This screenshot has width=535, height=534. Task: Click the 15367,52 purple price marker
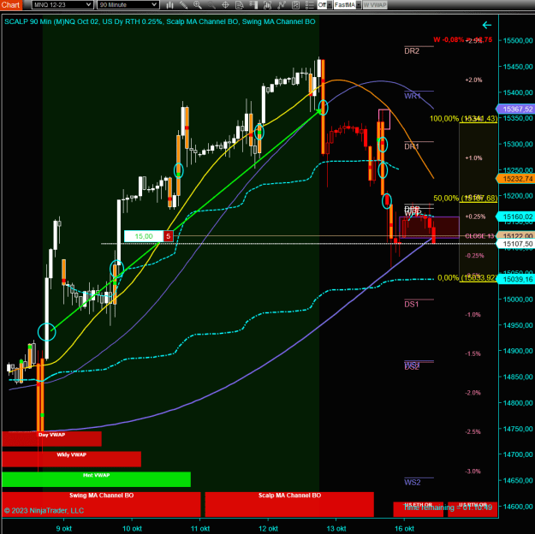tap(516, 110)
